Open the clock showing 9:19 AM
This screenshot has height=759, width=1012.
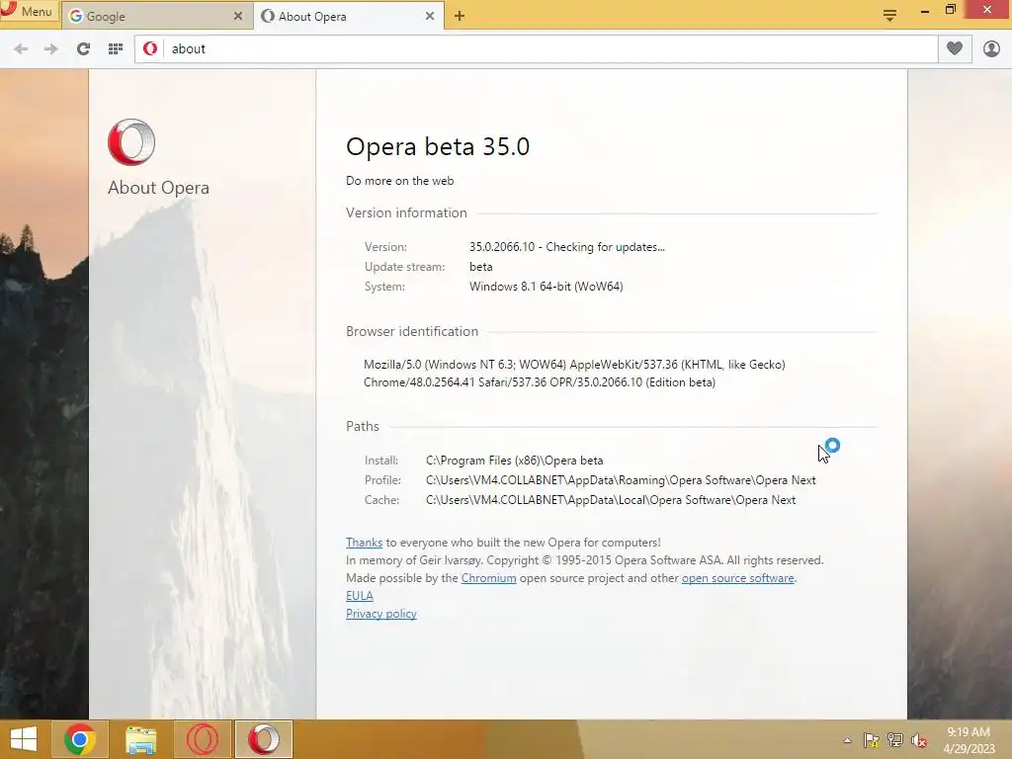pos(969,740)
